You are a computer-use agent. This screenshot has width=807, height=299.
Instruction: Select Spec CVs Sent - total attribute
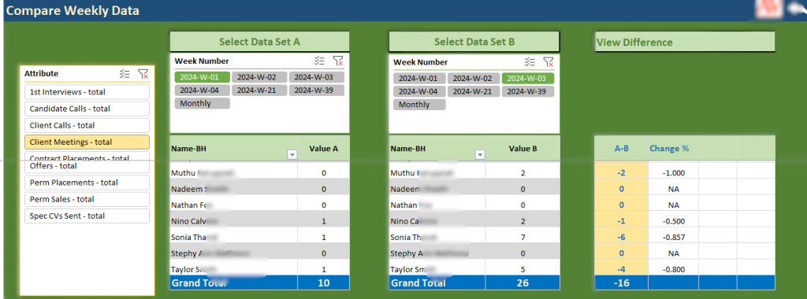coord(87,216)
